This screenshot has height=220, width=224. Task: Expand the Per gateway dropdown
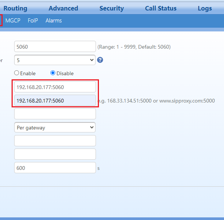55,128
